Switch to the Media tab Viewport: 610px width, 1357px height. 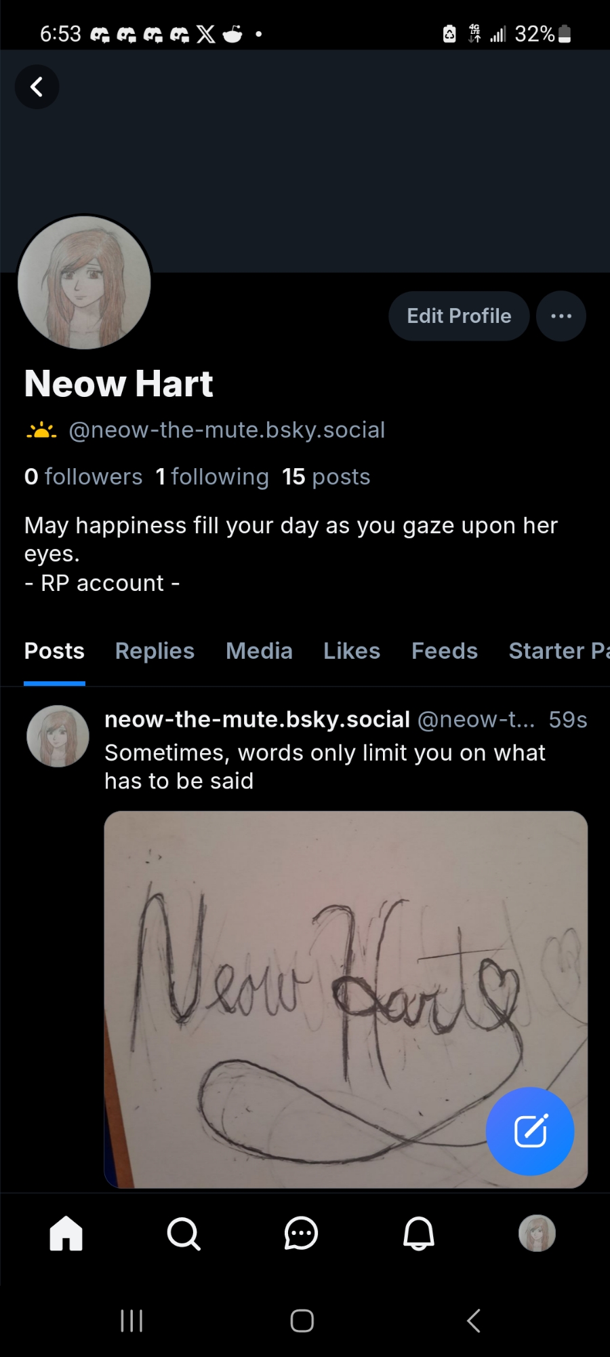click(259, 651)
